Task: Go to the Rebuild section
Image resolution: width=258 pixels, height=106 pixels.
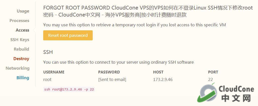Action: [21, 49]
